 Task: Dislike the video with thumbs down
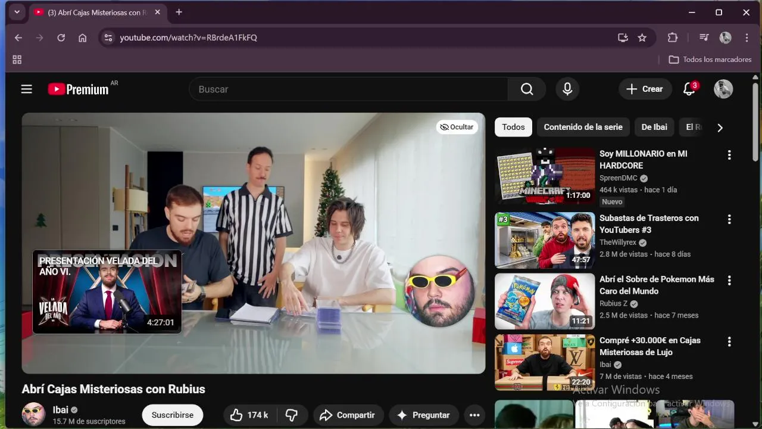click(292, 415)
